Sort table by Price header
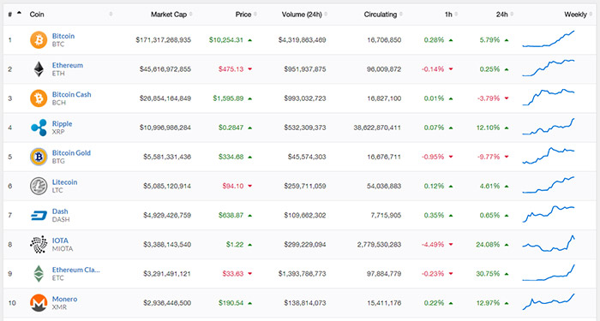 [x=243, y=15]
